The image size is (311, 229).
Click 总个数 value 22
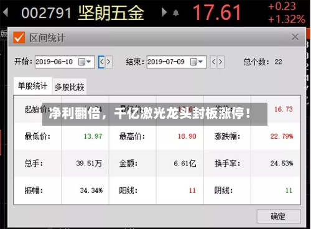coord(278,62)
